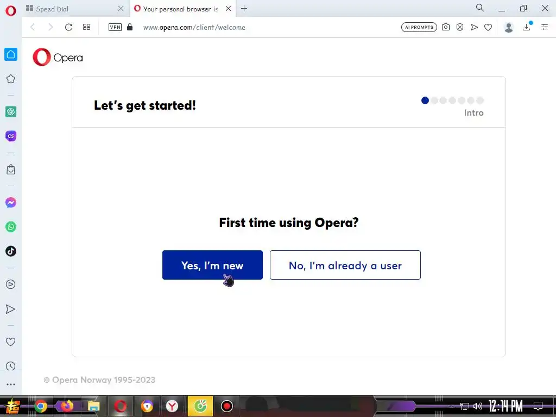Open the sidebar Shopping bag icon
The width and height of the screenshot is (556, 417).
point(11,169)
